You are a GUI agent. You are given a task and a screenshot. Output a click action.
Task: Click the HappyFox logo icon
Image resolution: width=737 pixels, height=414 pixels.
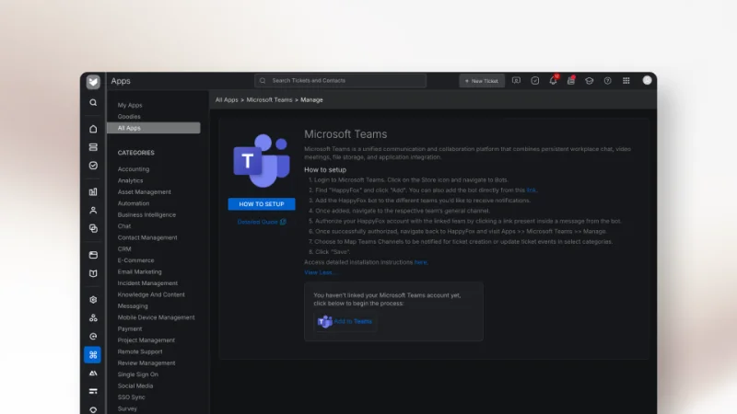pos(93,82)
